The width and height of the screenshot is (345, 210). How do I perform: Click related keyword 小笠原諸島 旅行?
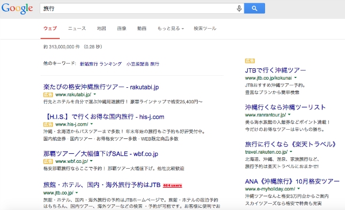click(143, 64)
